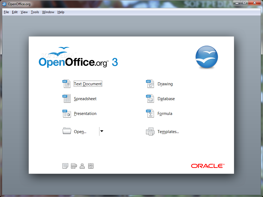The height and width of the screenshot is (197, 263).
Task: Click the person-shaped registration icon
Action: pyautogui.click(x=82, y=166)
